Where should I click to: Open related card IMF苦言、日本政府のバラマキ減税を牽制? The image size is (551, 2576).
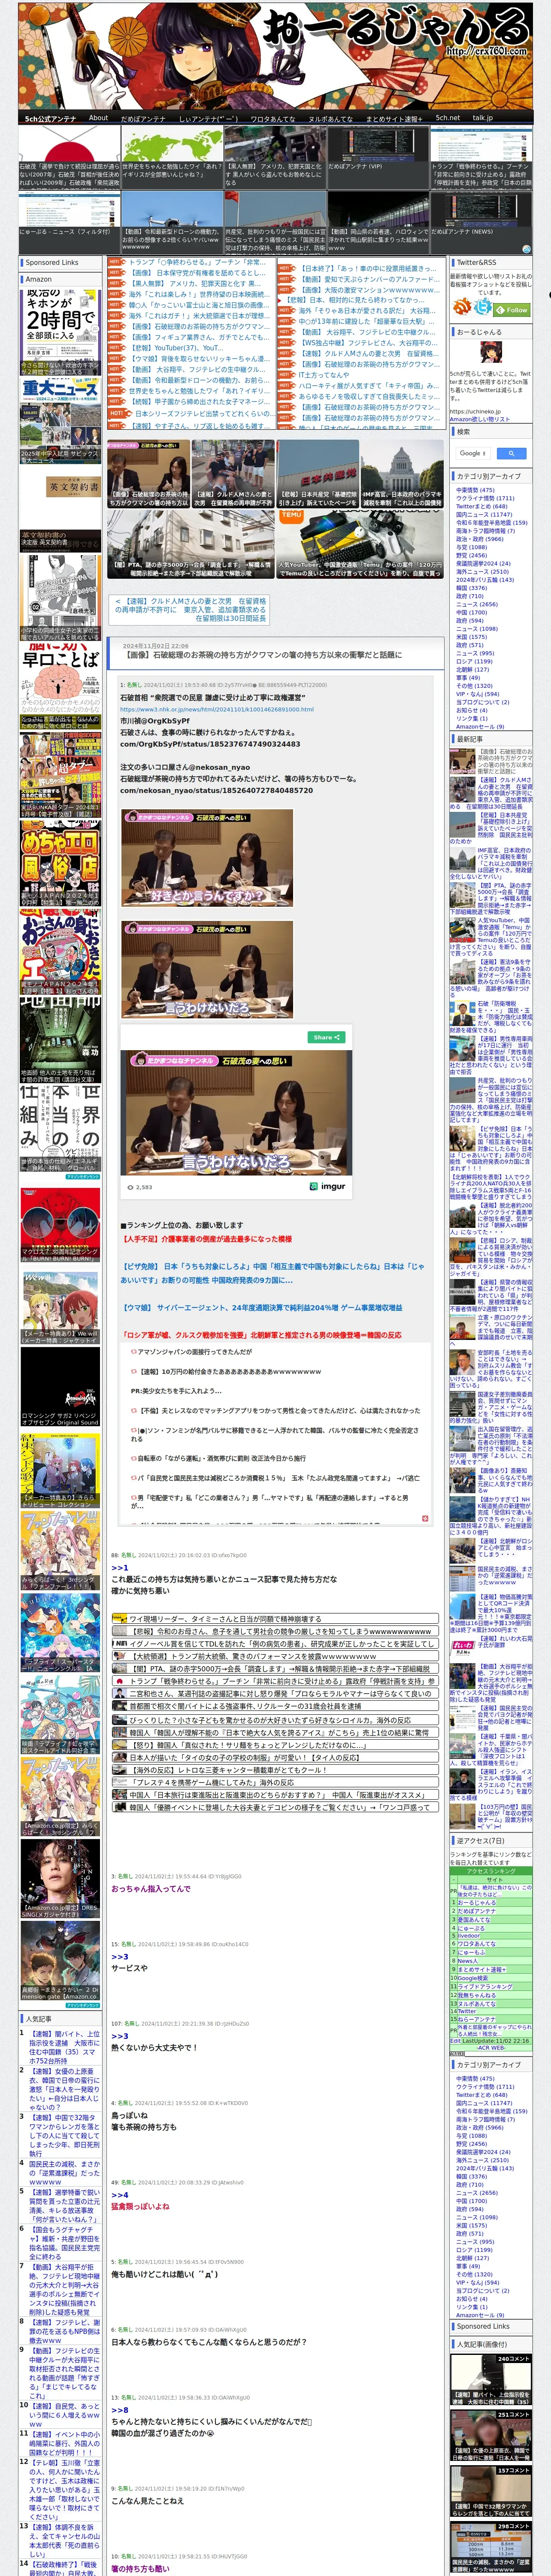[402, 474]
